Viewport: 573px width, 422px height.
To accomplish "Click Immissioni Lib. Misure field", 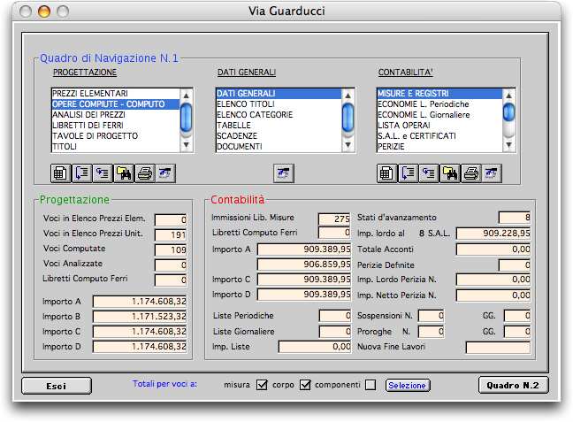I will pyautogui.click(x=334, y=219).
